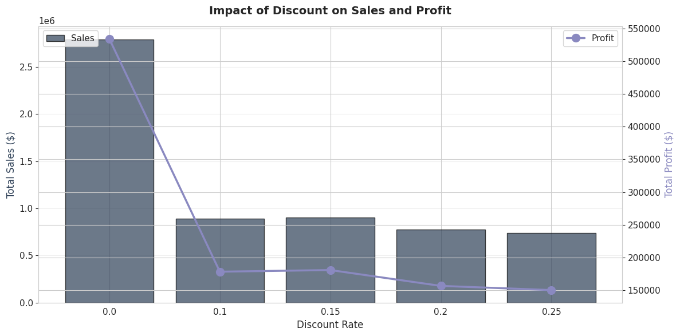Click the sales bar for 0.1 discount
This screenshot has width=680, height=336.
[221, 260]
